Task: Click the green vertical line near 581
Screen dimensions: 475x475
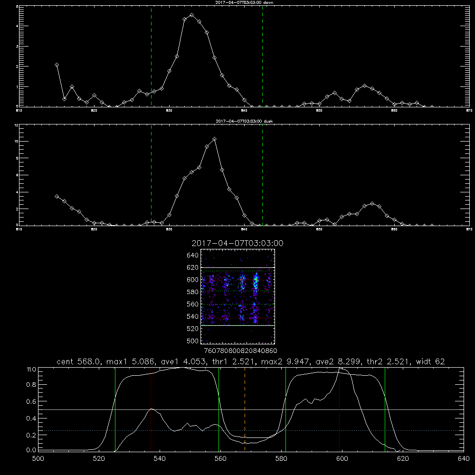Action: click(x=285, y=409)
